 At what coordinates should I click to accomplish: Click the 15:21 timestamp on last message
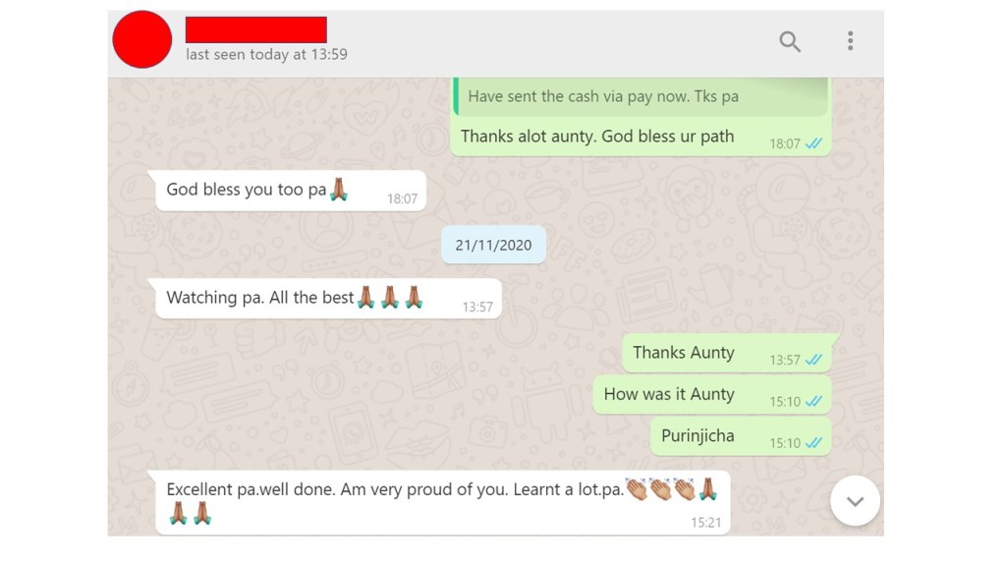tap(705, 523)
